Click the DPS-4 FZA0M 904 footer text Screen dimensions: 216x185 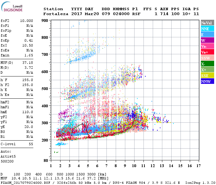[x=129, y=183]
